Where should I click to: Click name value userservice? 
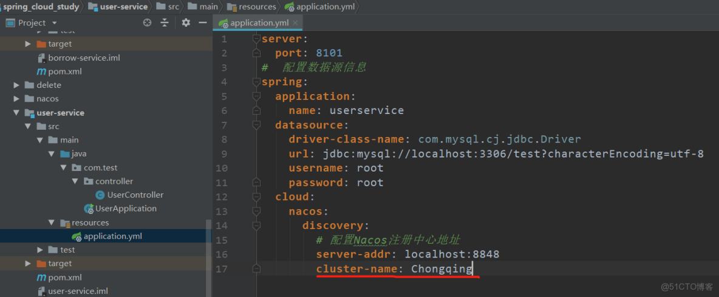pyautogui.click(x=367, y=111)
